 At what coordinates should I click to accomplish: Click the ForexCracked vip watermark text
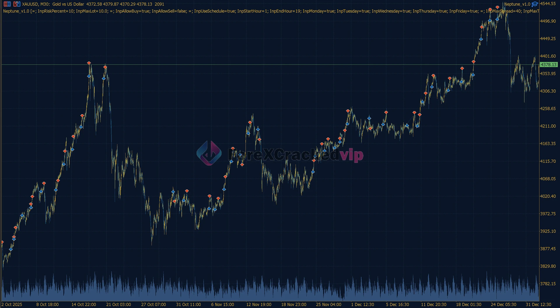pyautogui.click(x=295, y=155)
